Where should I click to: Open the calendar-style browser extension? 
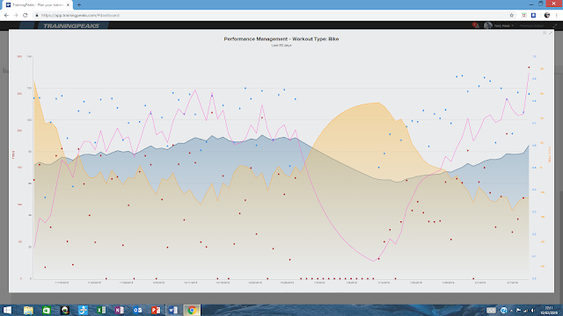tap(524, 16)
